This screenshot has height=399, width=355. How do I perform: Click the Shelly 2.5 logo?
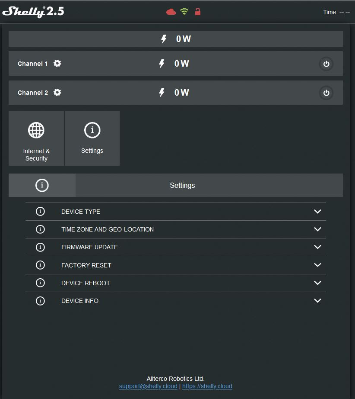click(33, 12)
